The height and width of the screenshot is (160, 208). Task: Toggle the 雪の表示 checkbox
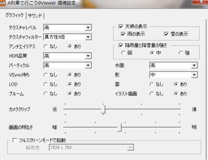tap(166, 34)
